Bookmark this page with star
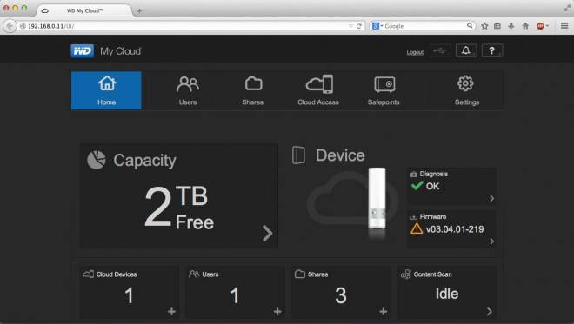The height and width of the screenshot is (324, 574). (x=484, y=26)
